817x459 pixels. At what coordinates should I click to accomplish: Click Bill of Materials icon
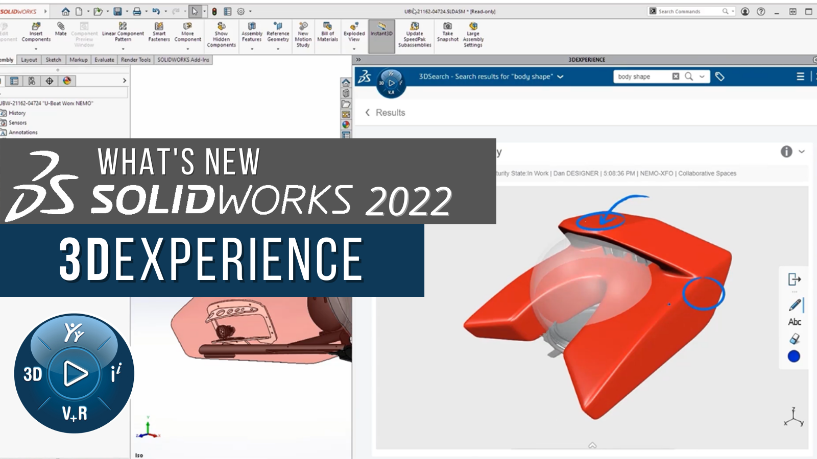coord(327,32)
